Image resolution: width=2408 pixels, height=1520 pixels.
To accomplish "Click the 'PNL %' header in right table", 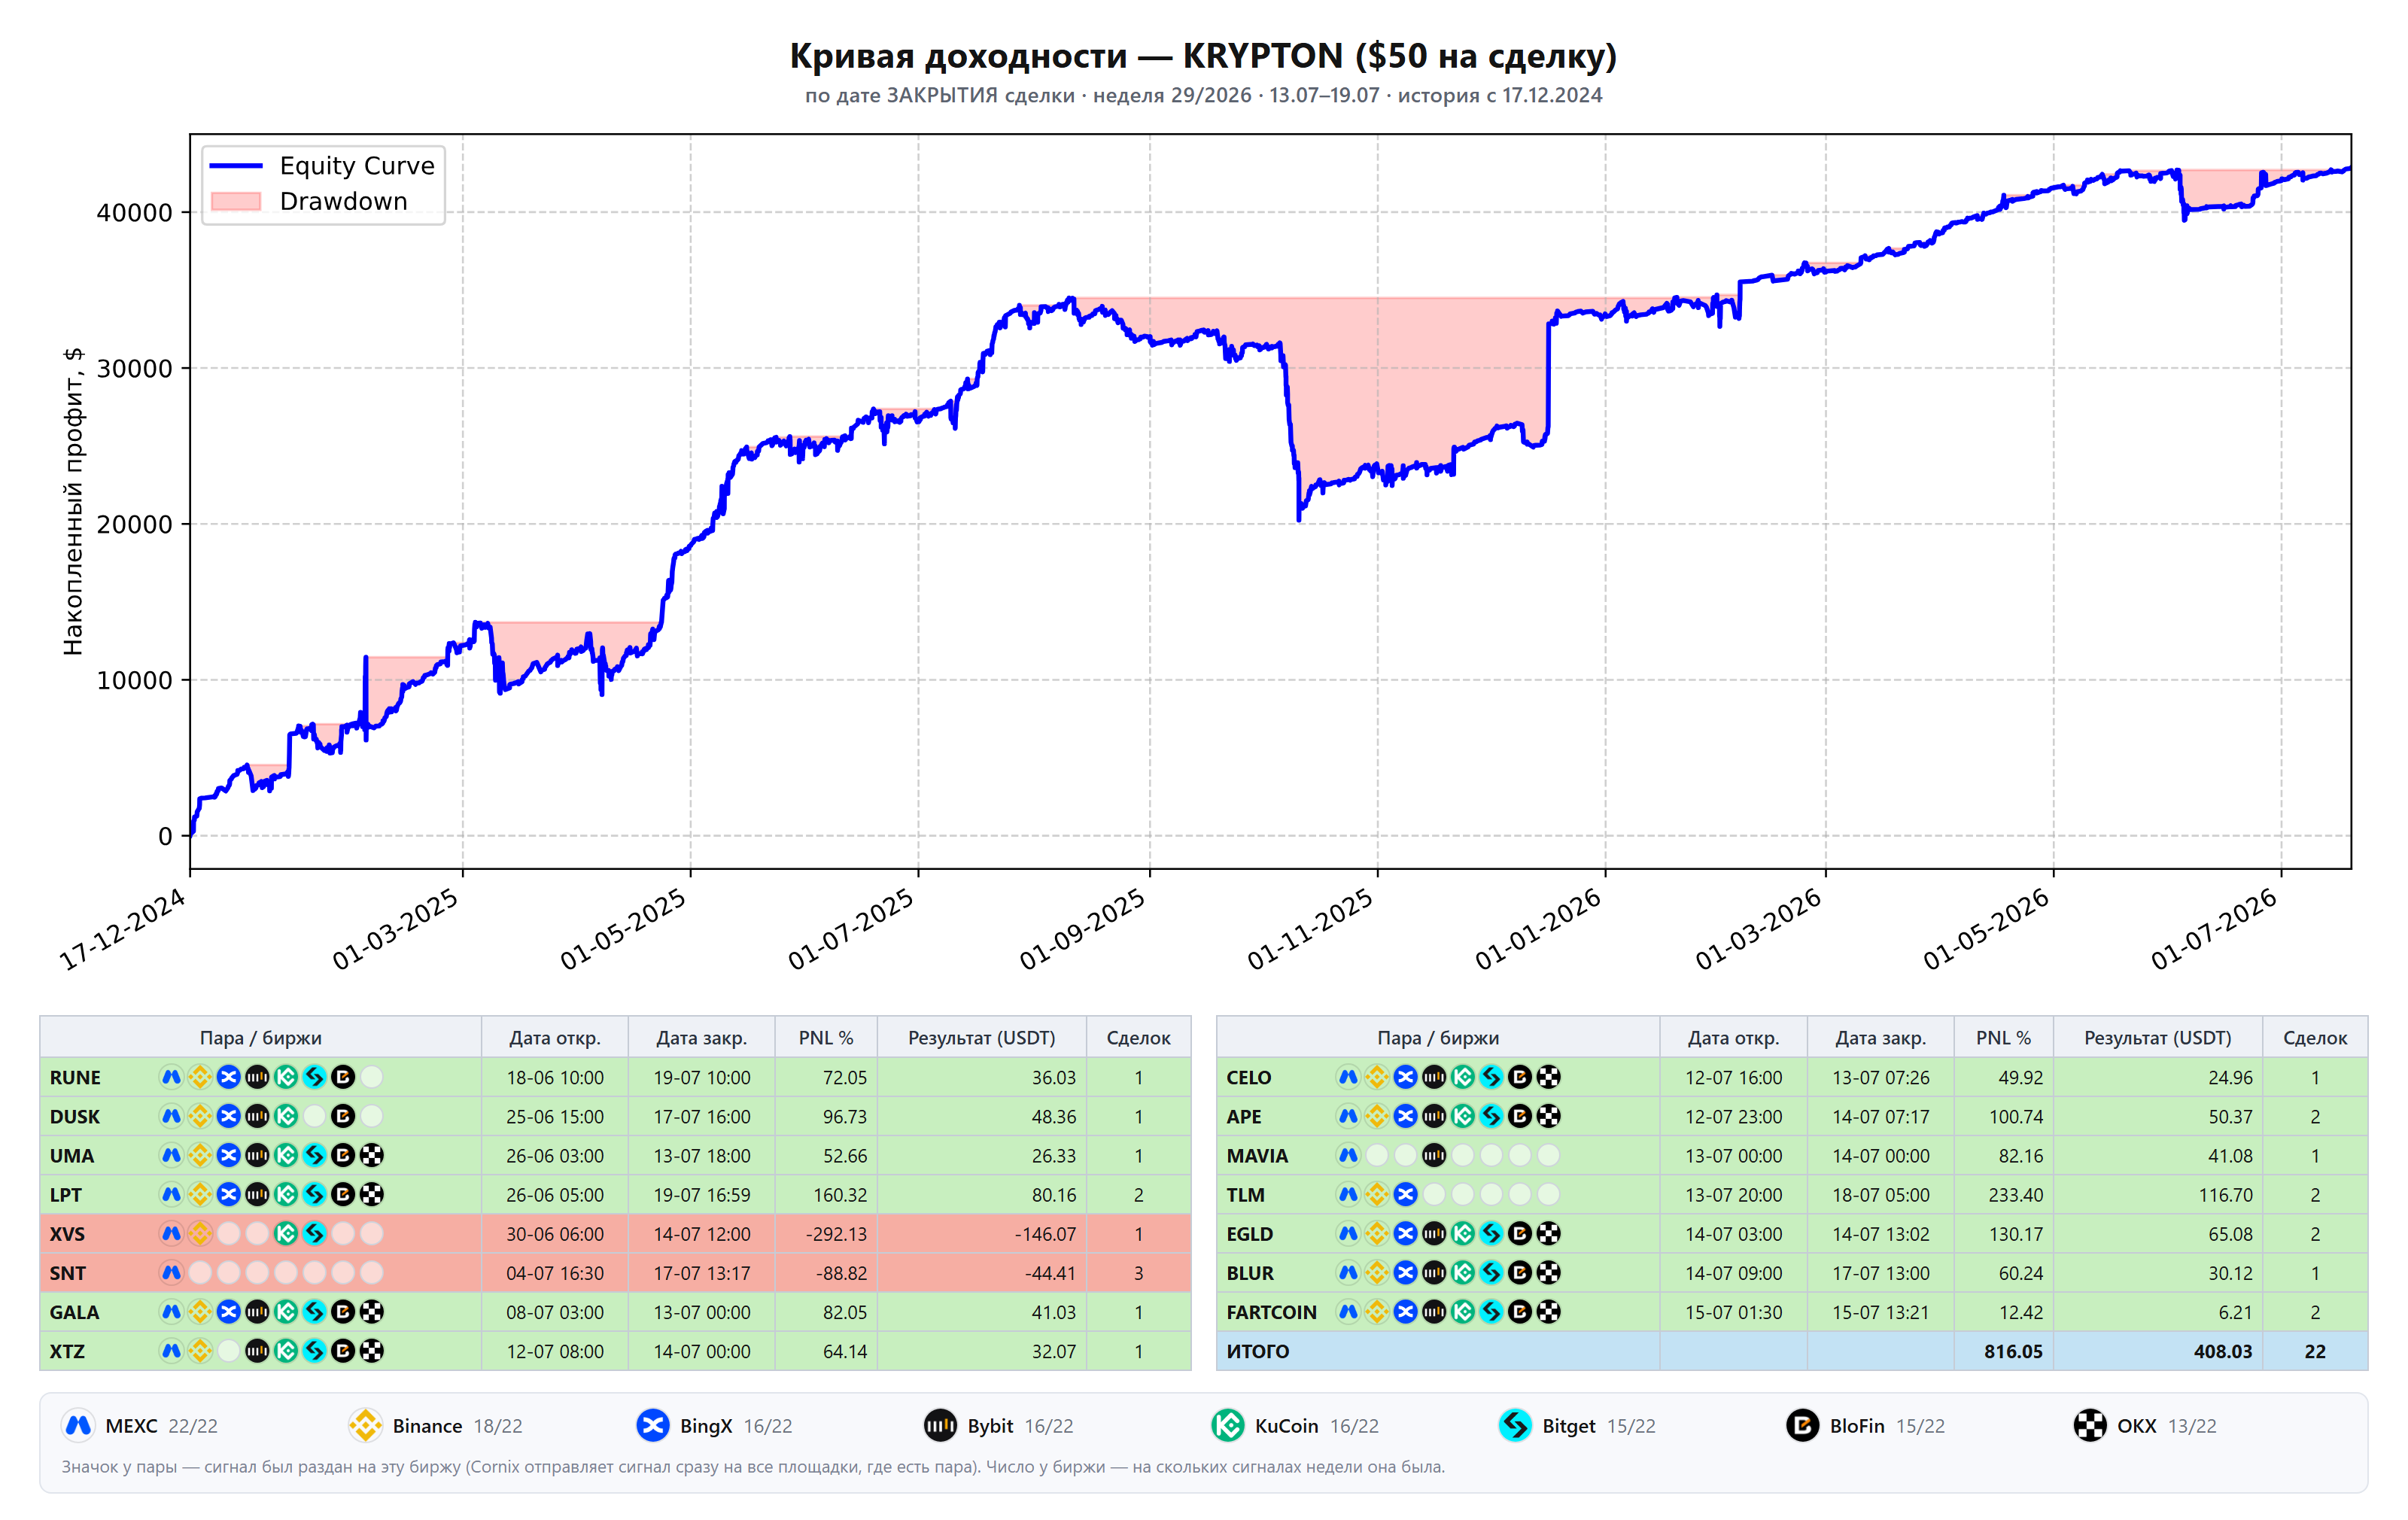I will [x=2003, y=1037].
